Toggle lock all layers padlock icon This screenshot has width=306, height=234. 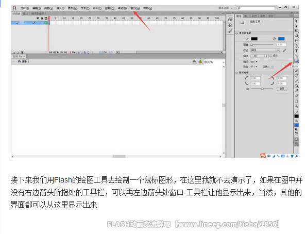pyautogui.click(x=42, y=18)
